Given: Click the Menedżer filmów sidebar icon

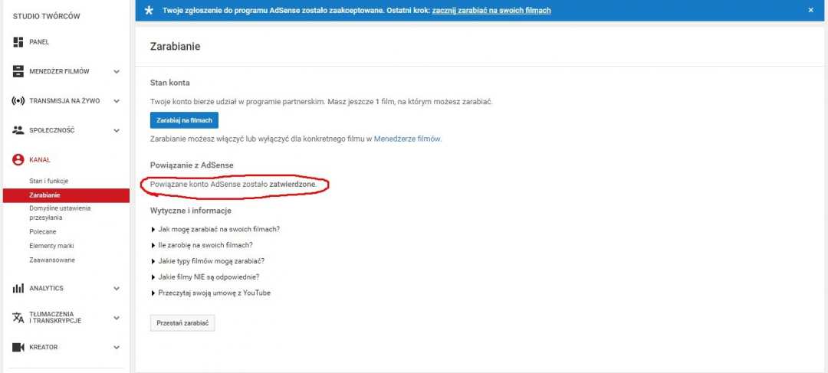Looking at the screenshot, I should 18,71.
